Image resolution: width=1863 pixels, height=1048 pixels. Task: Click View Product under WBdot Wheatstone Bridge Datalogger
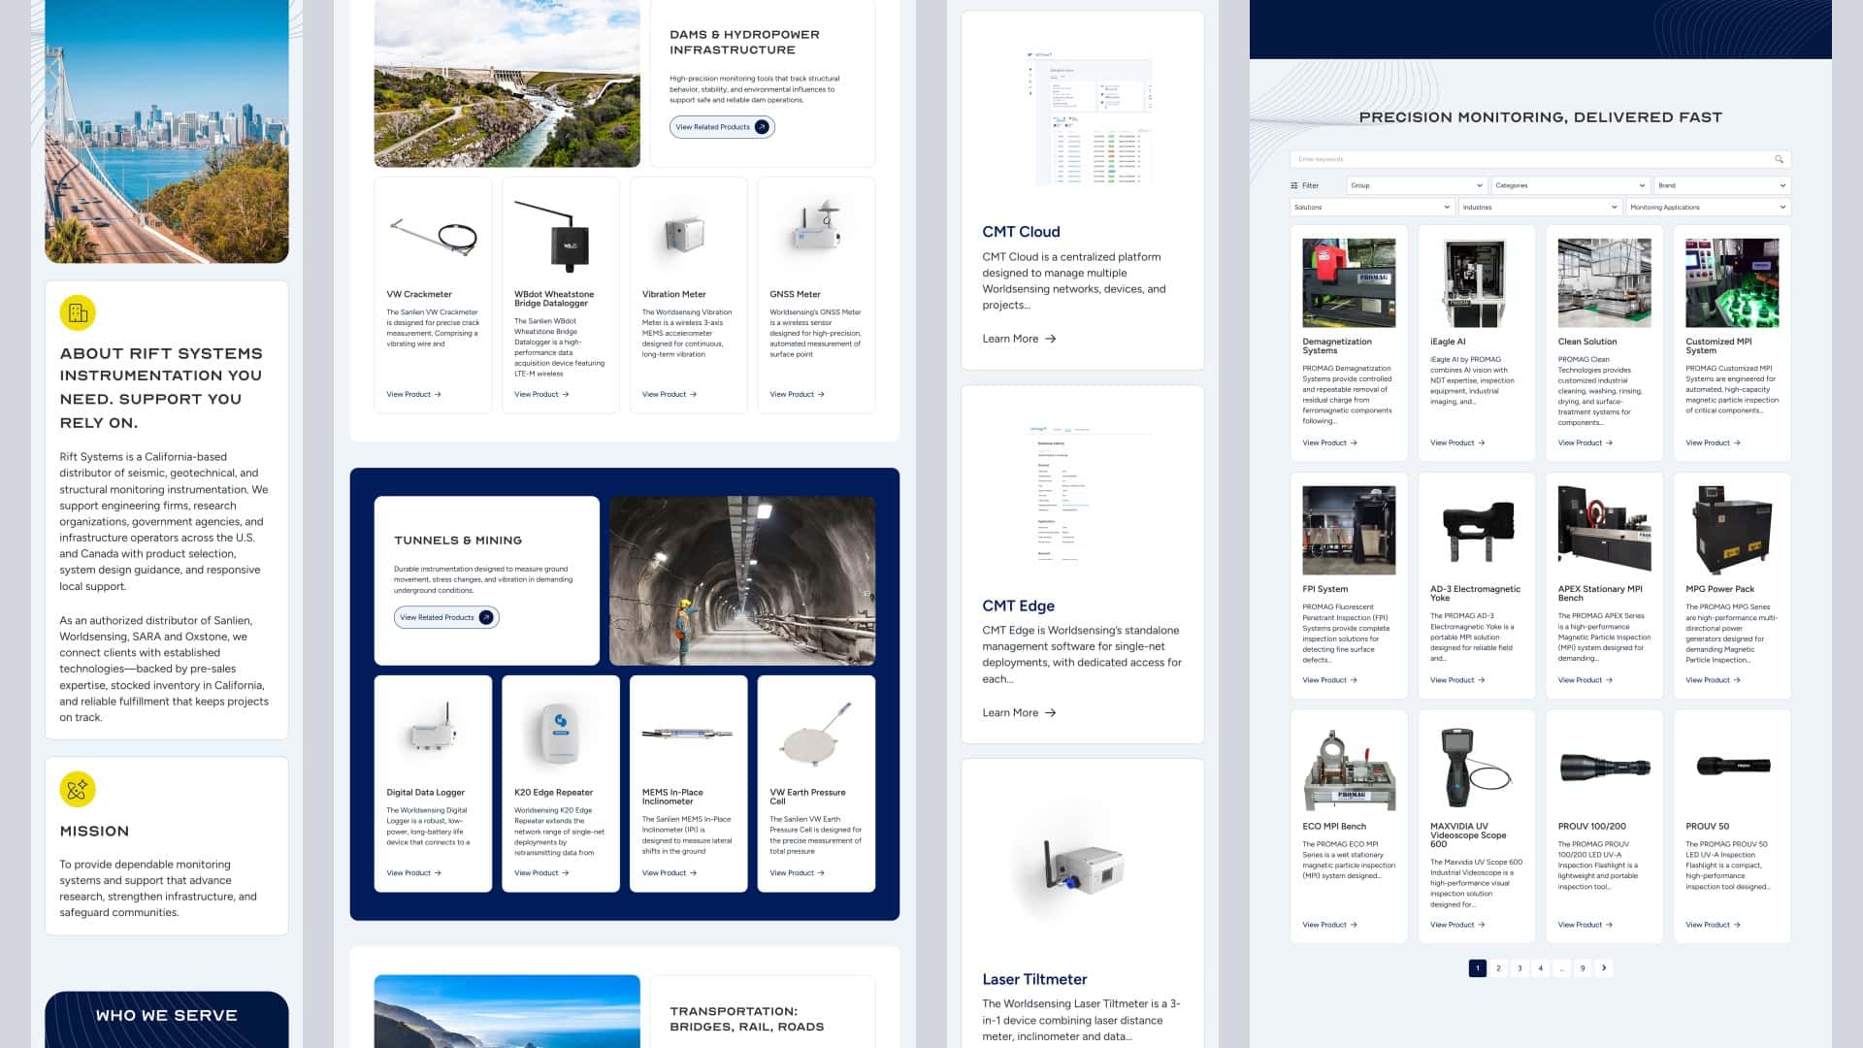pyautogui.click(x=541, y=394)
